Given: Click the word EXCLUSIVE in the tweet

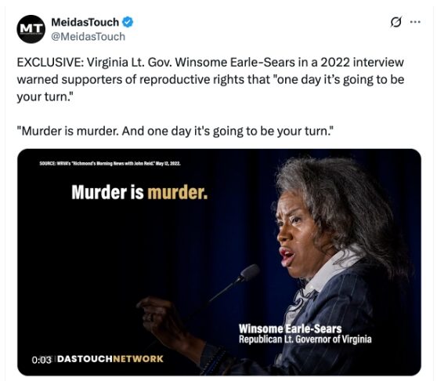Looking at the screenshot, I should click(x=50, y=62).
